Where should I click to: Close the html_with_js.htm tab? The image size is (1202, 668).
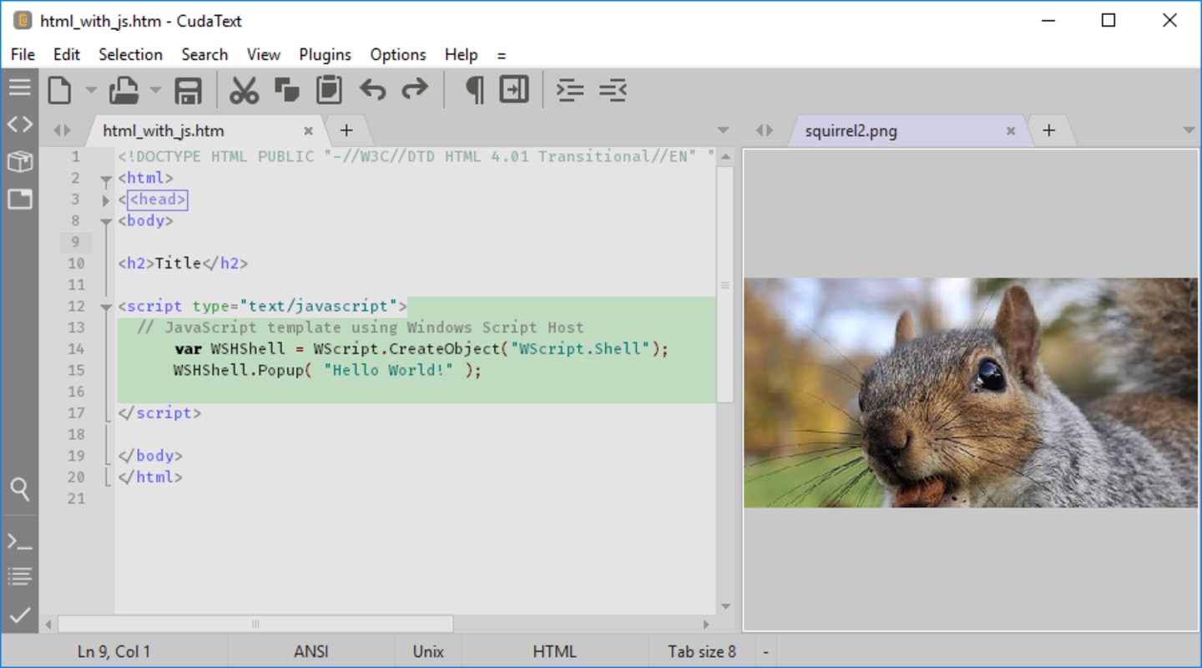[x=308, y=131]
